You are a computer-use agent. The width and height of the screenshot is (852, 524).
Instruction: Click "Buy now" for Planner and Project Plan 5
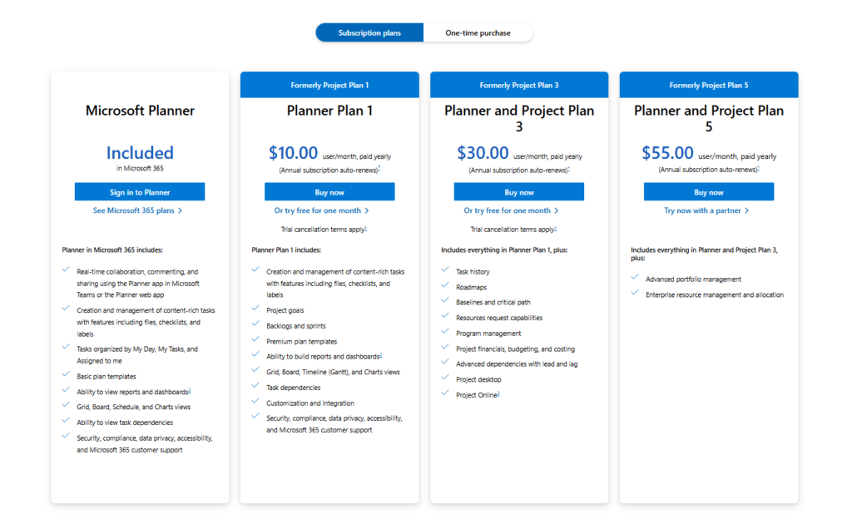708,191
